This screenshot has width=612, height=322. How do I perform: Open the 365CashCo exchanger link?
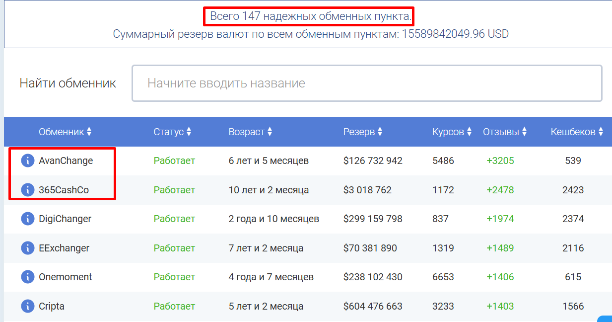coord(64,190)
